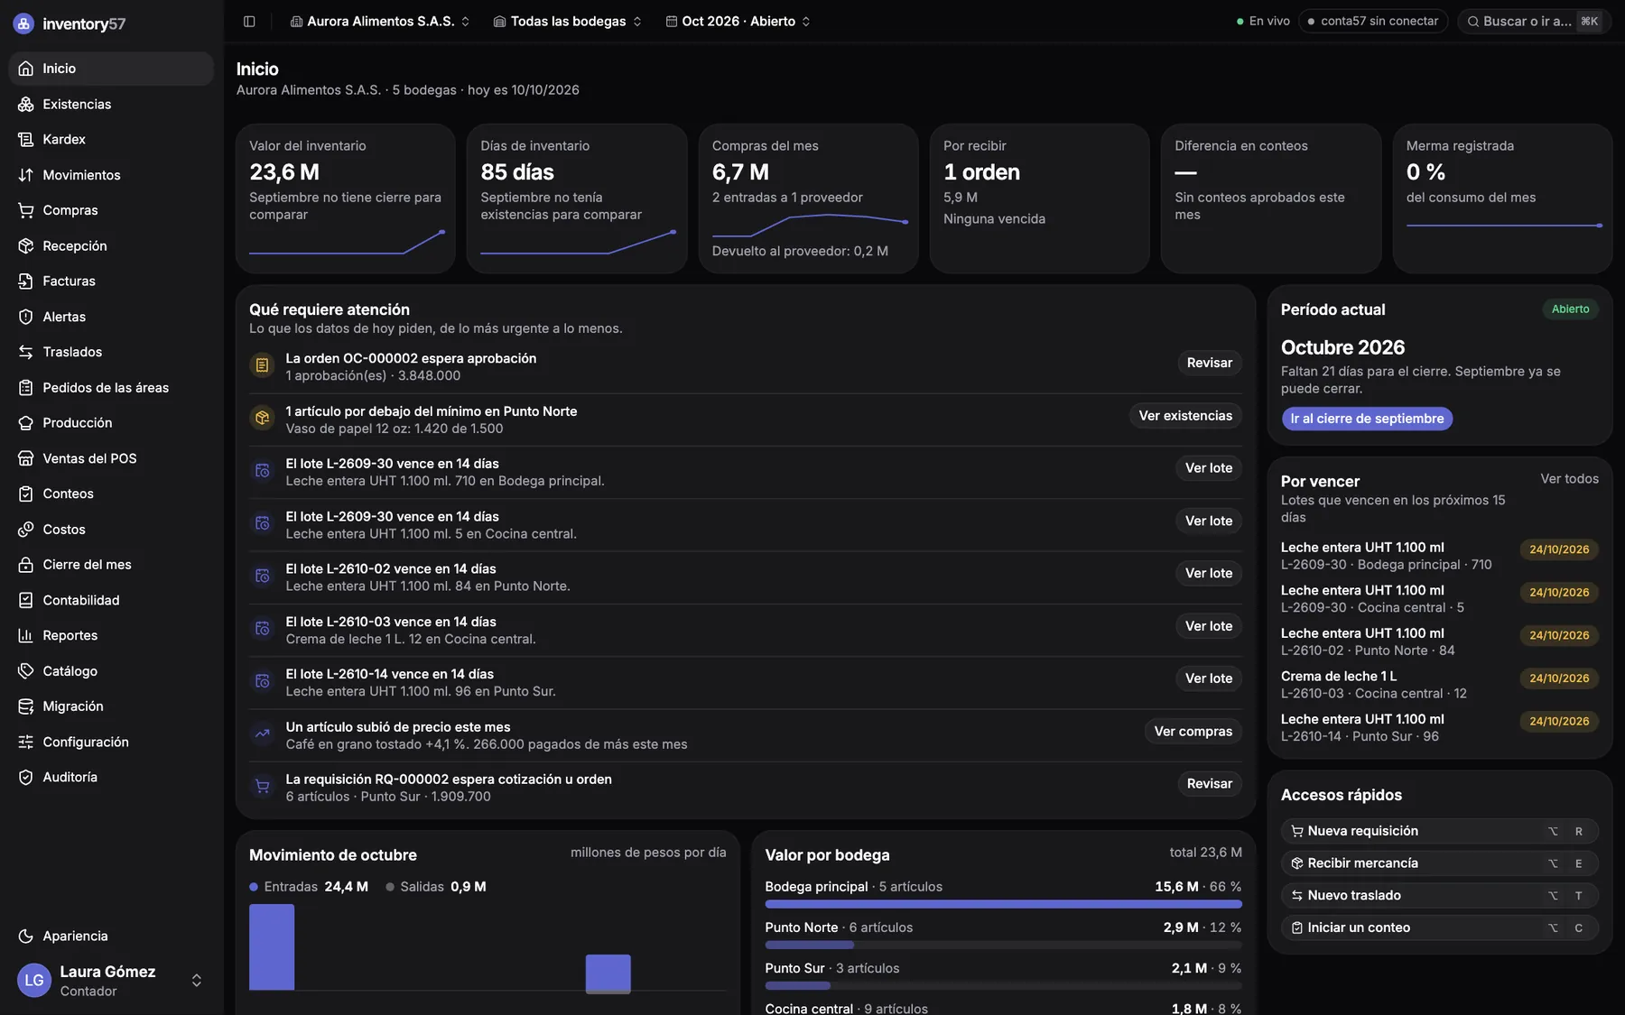
Task: Click Nuevo traslado quick access
Action: [1439, 895]
